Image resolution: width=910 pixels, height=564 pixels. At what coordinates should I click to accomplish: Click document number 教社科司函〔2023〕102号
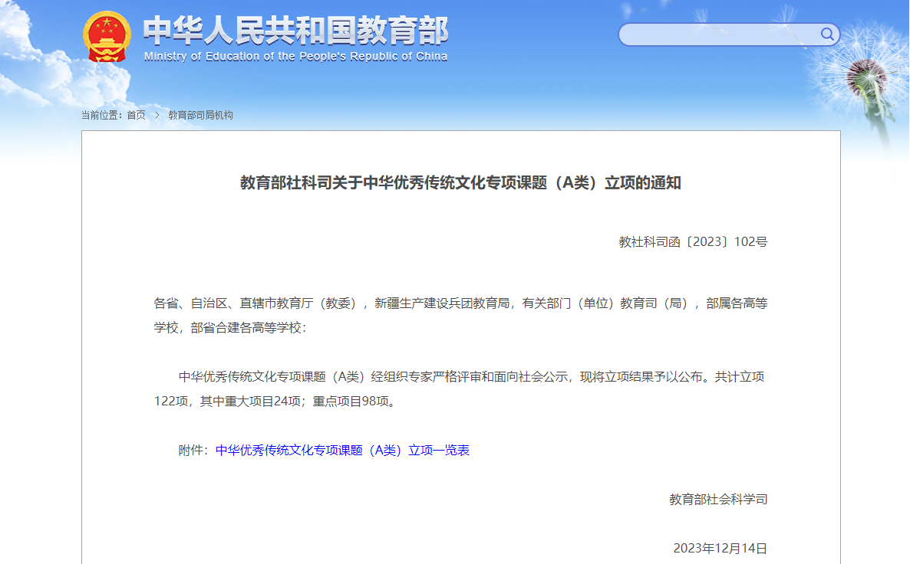[x=693, y=242]
